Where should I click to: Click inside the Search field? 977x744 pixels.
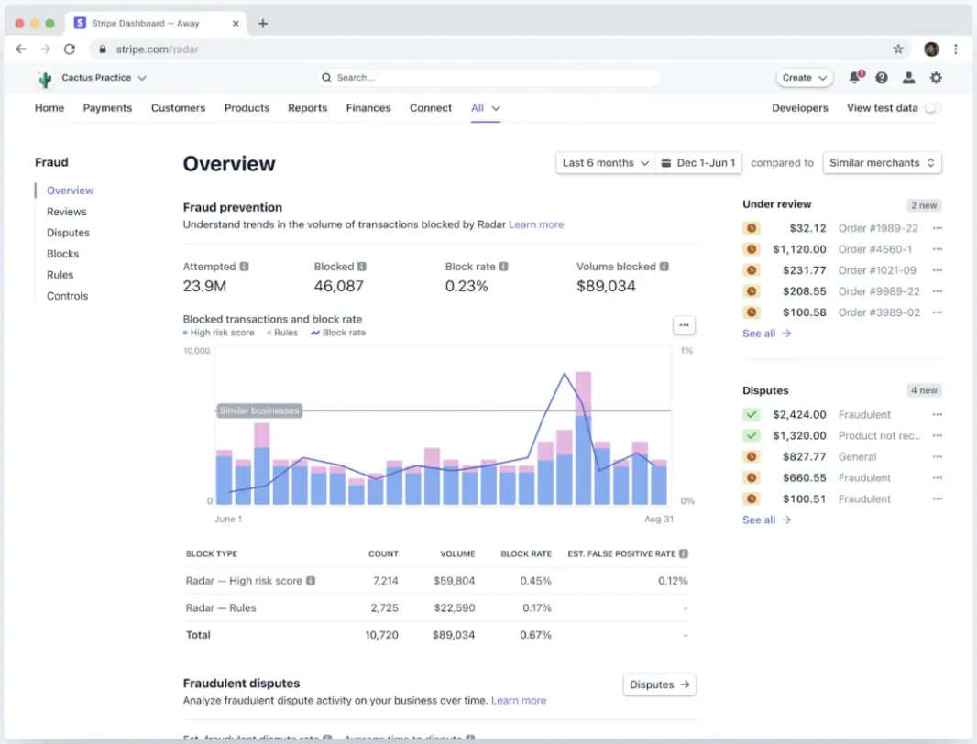point(486,77)
